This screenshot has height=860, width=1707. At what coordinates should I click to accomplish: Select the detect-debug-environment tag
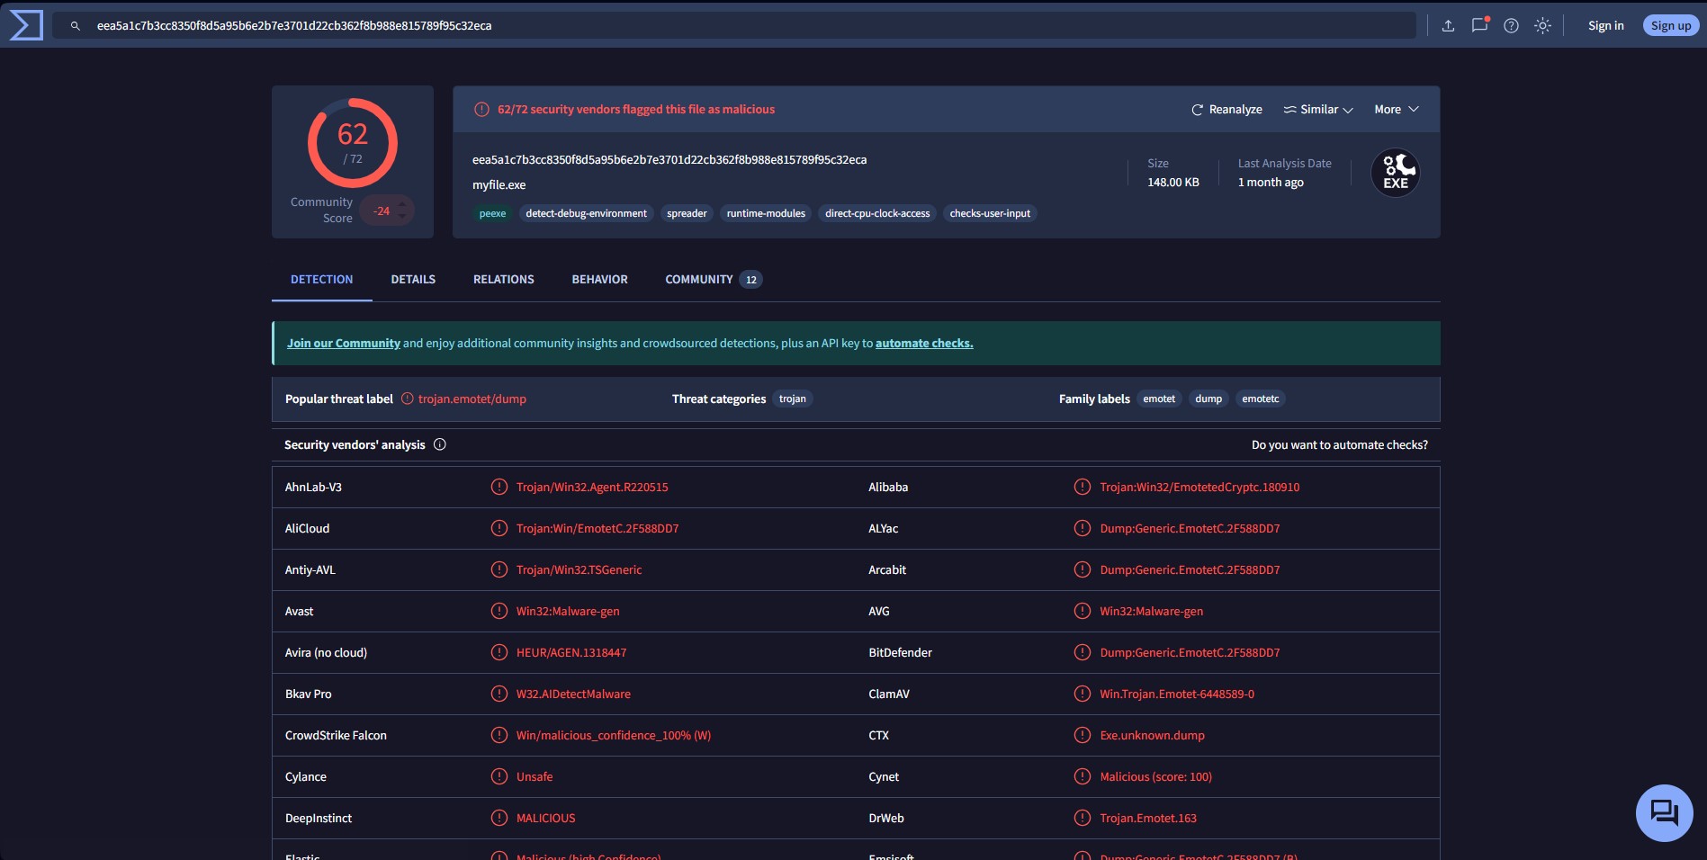click(586, 214)
